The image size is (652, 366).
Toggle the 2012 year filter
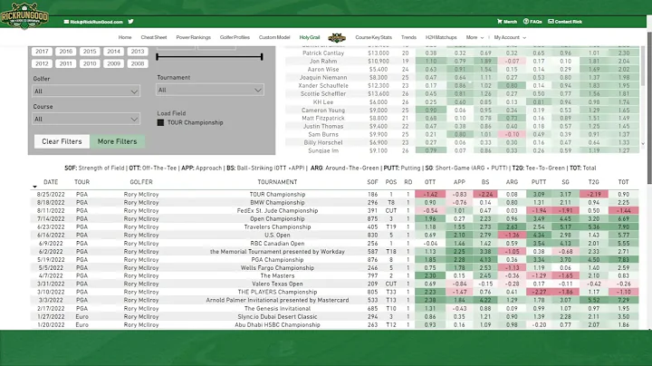(x=42, y=63)
